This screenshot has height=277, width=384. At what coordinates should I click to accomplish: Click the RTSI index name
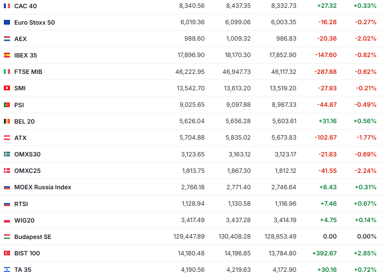[21, 204]
